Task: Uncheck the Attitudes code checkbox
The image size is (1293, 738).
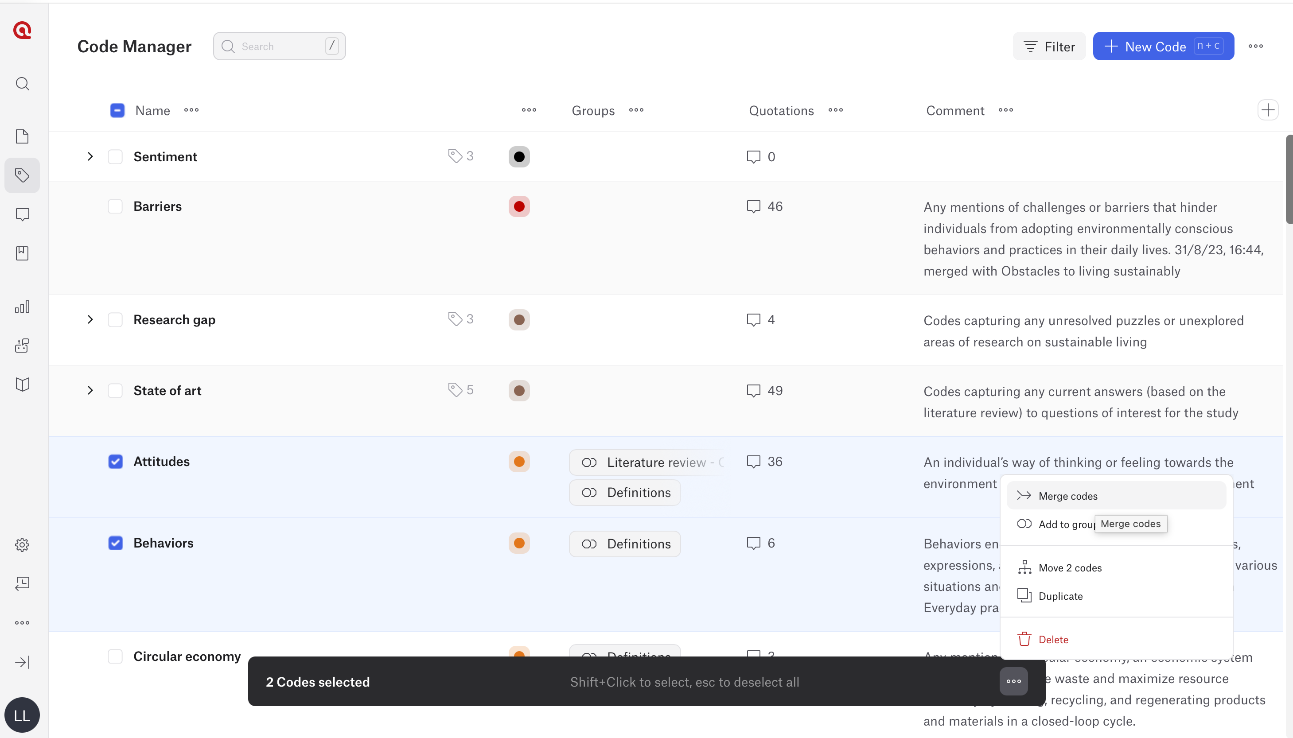Action: click(x=116, y=461)
